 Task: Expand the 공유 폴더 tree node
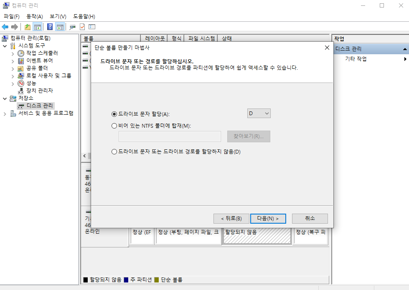click(13, 69)
